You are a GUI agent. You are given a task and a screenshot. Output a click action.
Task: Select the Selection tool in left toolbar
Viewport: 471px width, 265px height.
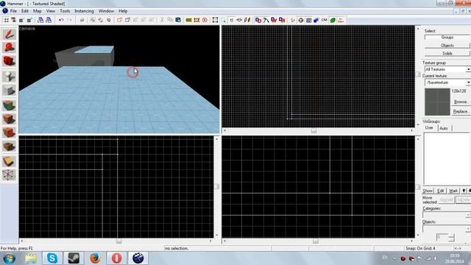click(x=9, y=34)
